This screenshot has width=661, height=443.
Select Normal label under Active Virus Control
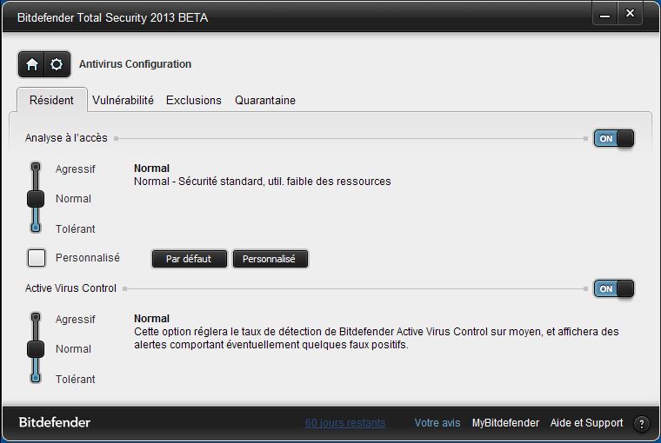(x=73, y=349)
